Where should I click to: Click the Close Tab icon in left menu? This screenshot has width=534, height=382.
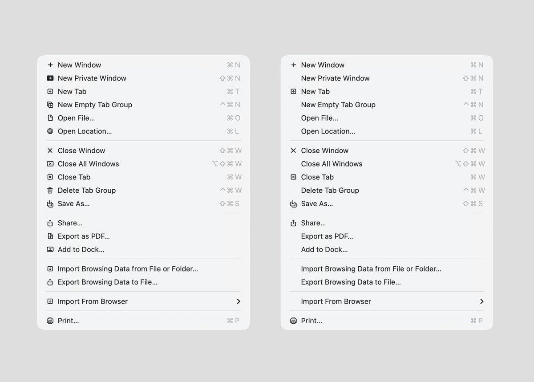pyautogui.click(x=50, y=177)
